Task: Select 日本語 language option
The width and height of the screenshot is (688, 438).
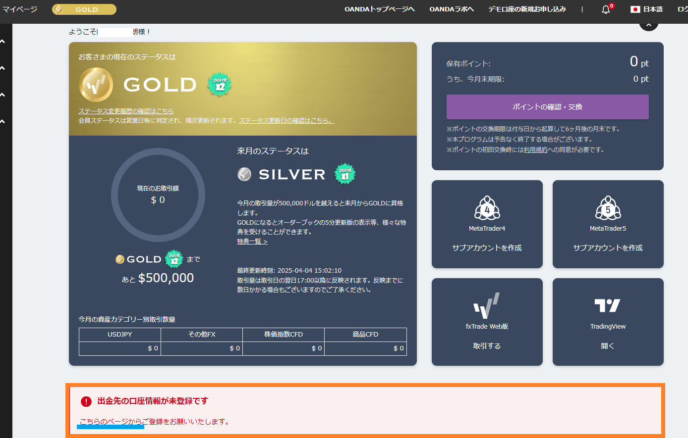Action: click(x=653, y=9)
